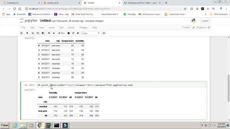Open the Life Insurance Corpor... bookmark
Screen dimensions: 230x129
pyautogui.click(x=150, y=14)
